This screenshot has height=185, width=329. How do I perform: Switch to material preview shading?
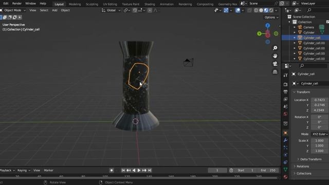266,10
